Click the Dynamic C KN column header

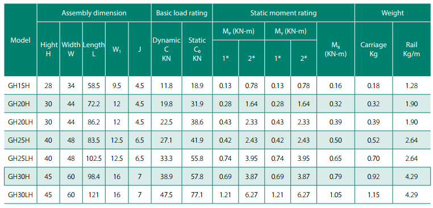click(x=166, y=49)
